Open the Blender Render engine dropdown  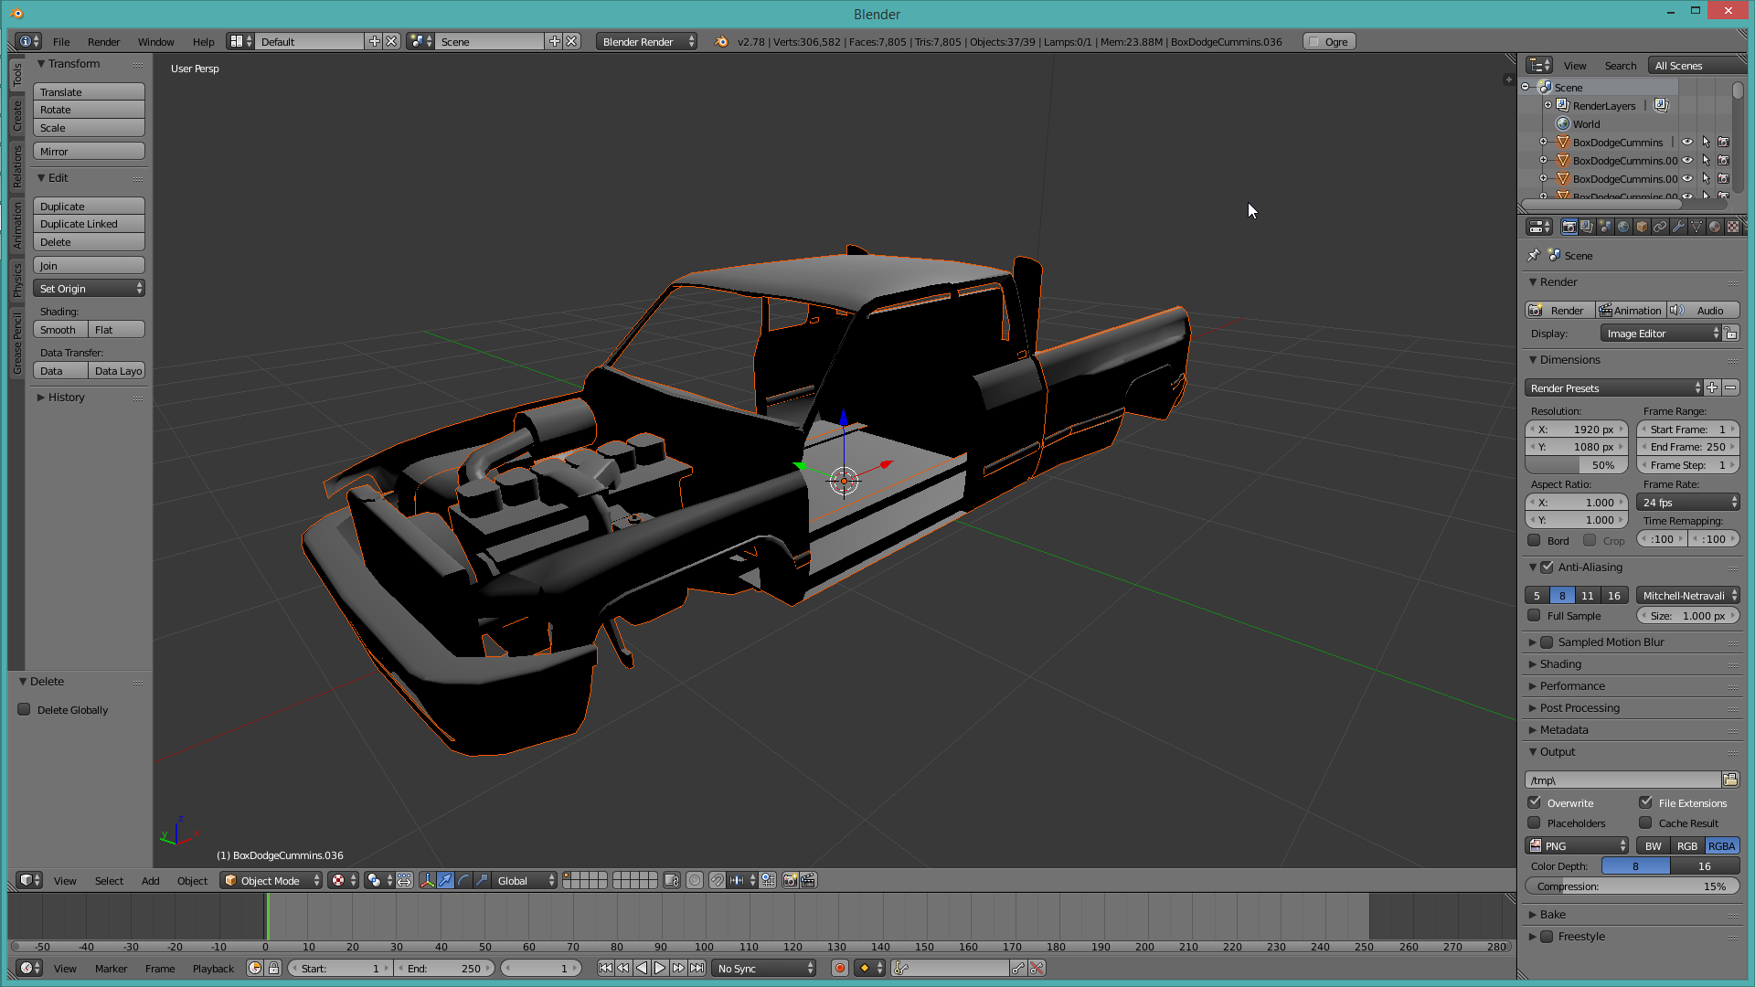(x=646, y=42)
